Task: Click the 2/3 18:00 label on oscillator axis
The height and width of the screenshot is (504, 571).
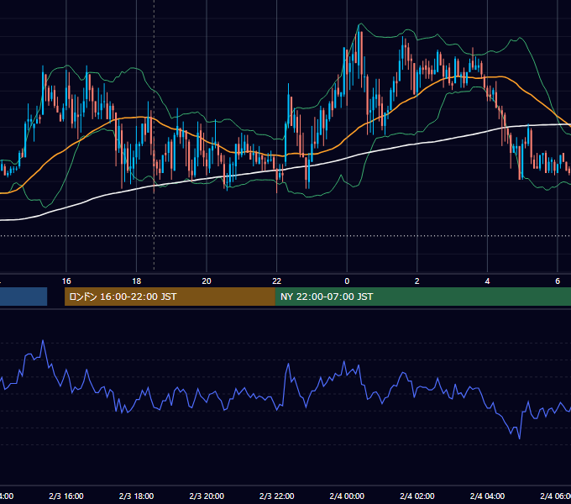Action: tap(136, 496)
